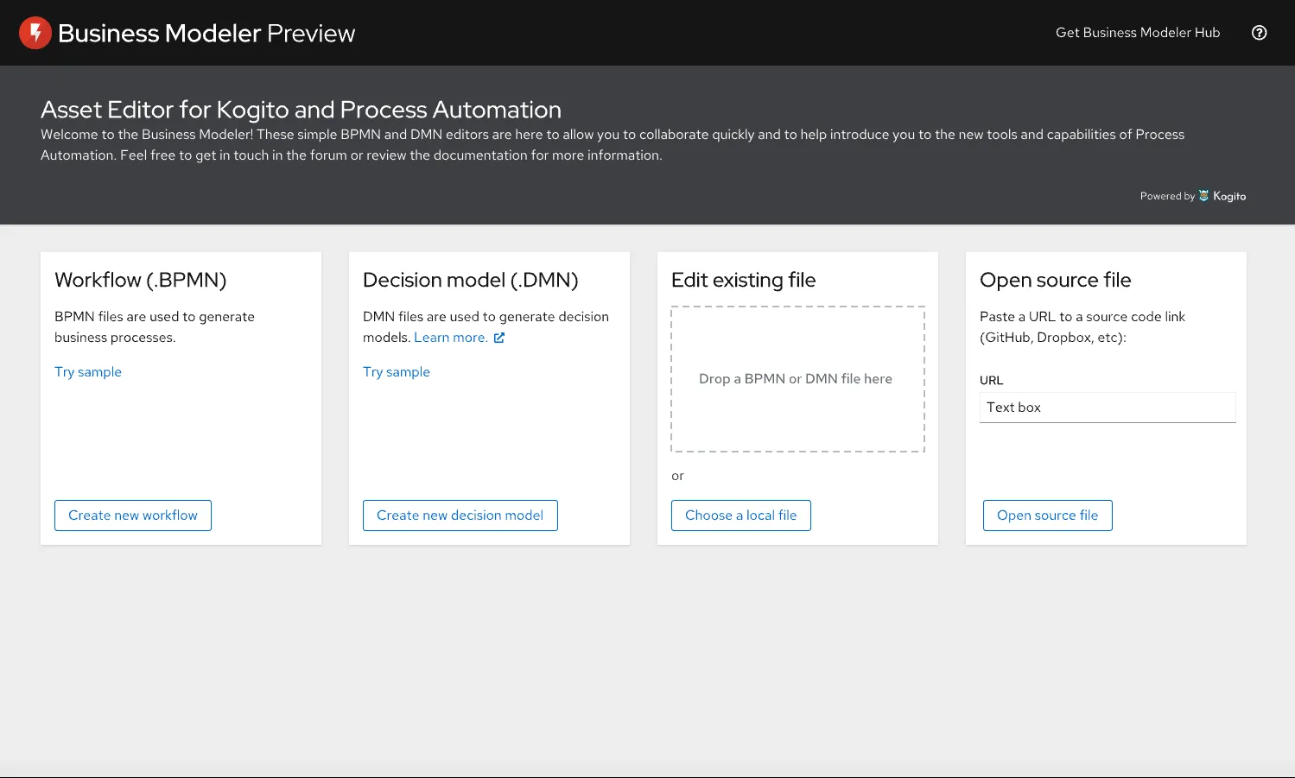This screenshot has height=778, width=1295.
Task: Click the Edit existing file heading
Action: 744,280
